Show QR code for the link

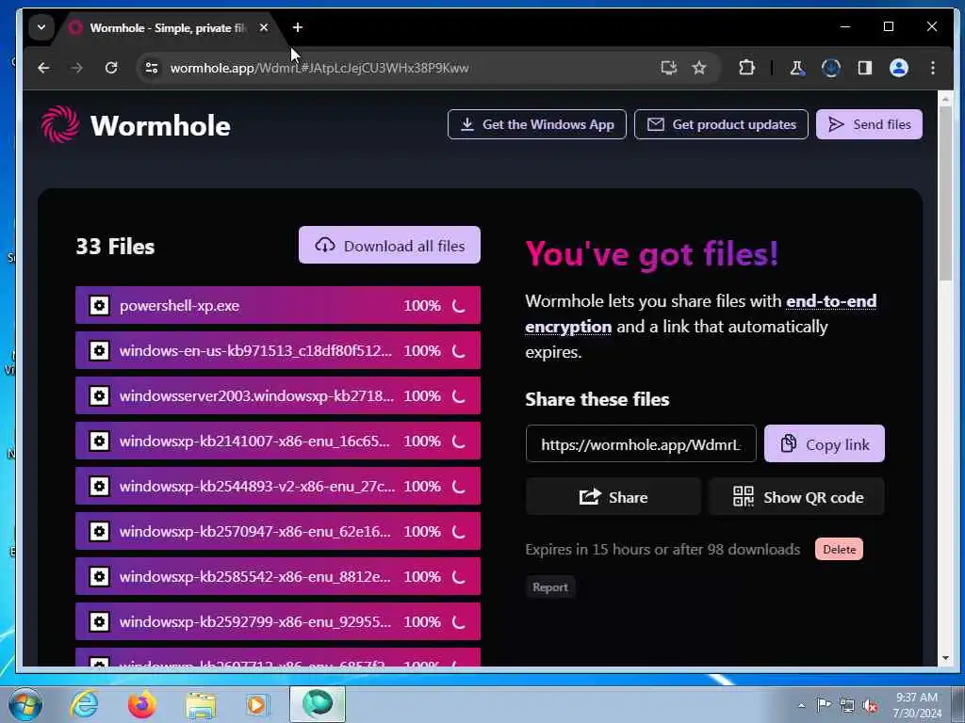pyautogui.click(x=797, y=497)
